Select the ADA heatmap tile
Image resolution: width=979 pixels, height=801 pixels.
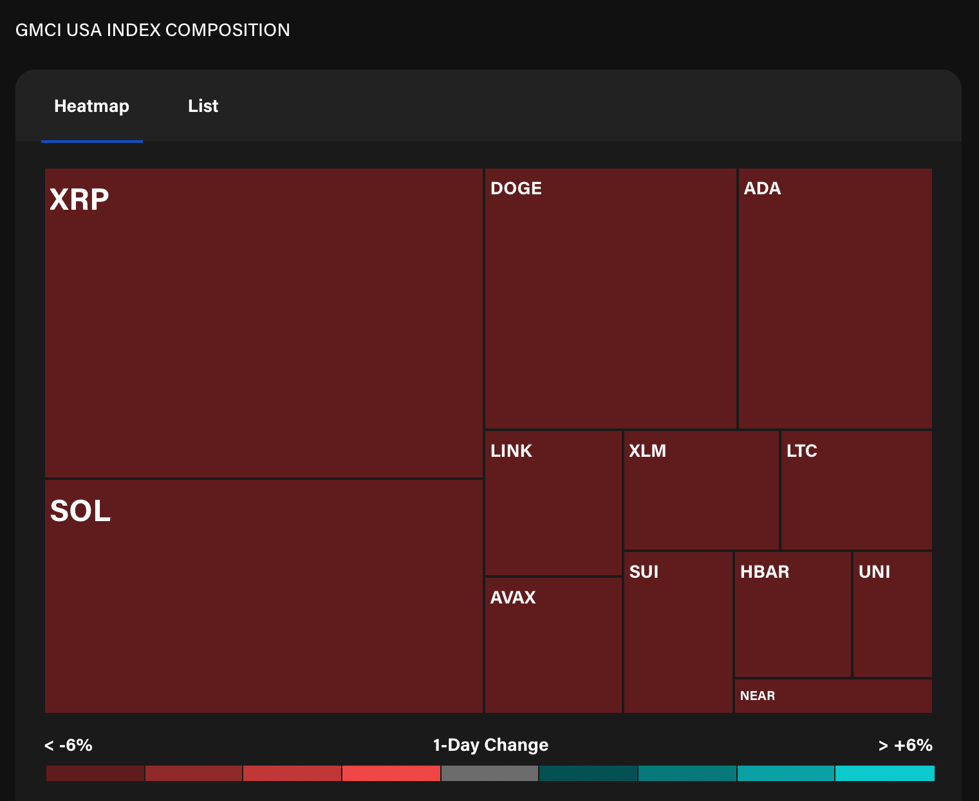tap(835, 299)
